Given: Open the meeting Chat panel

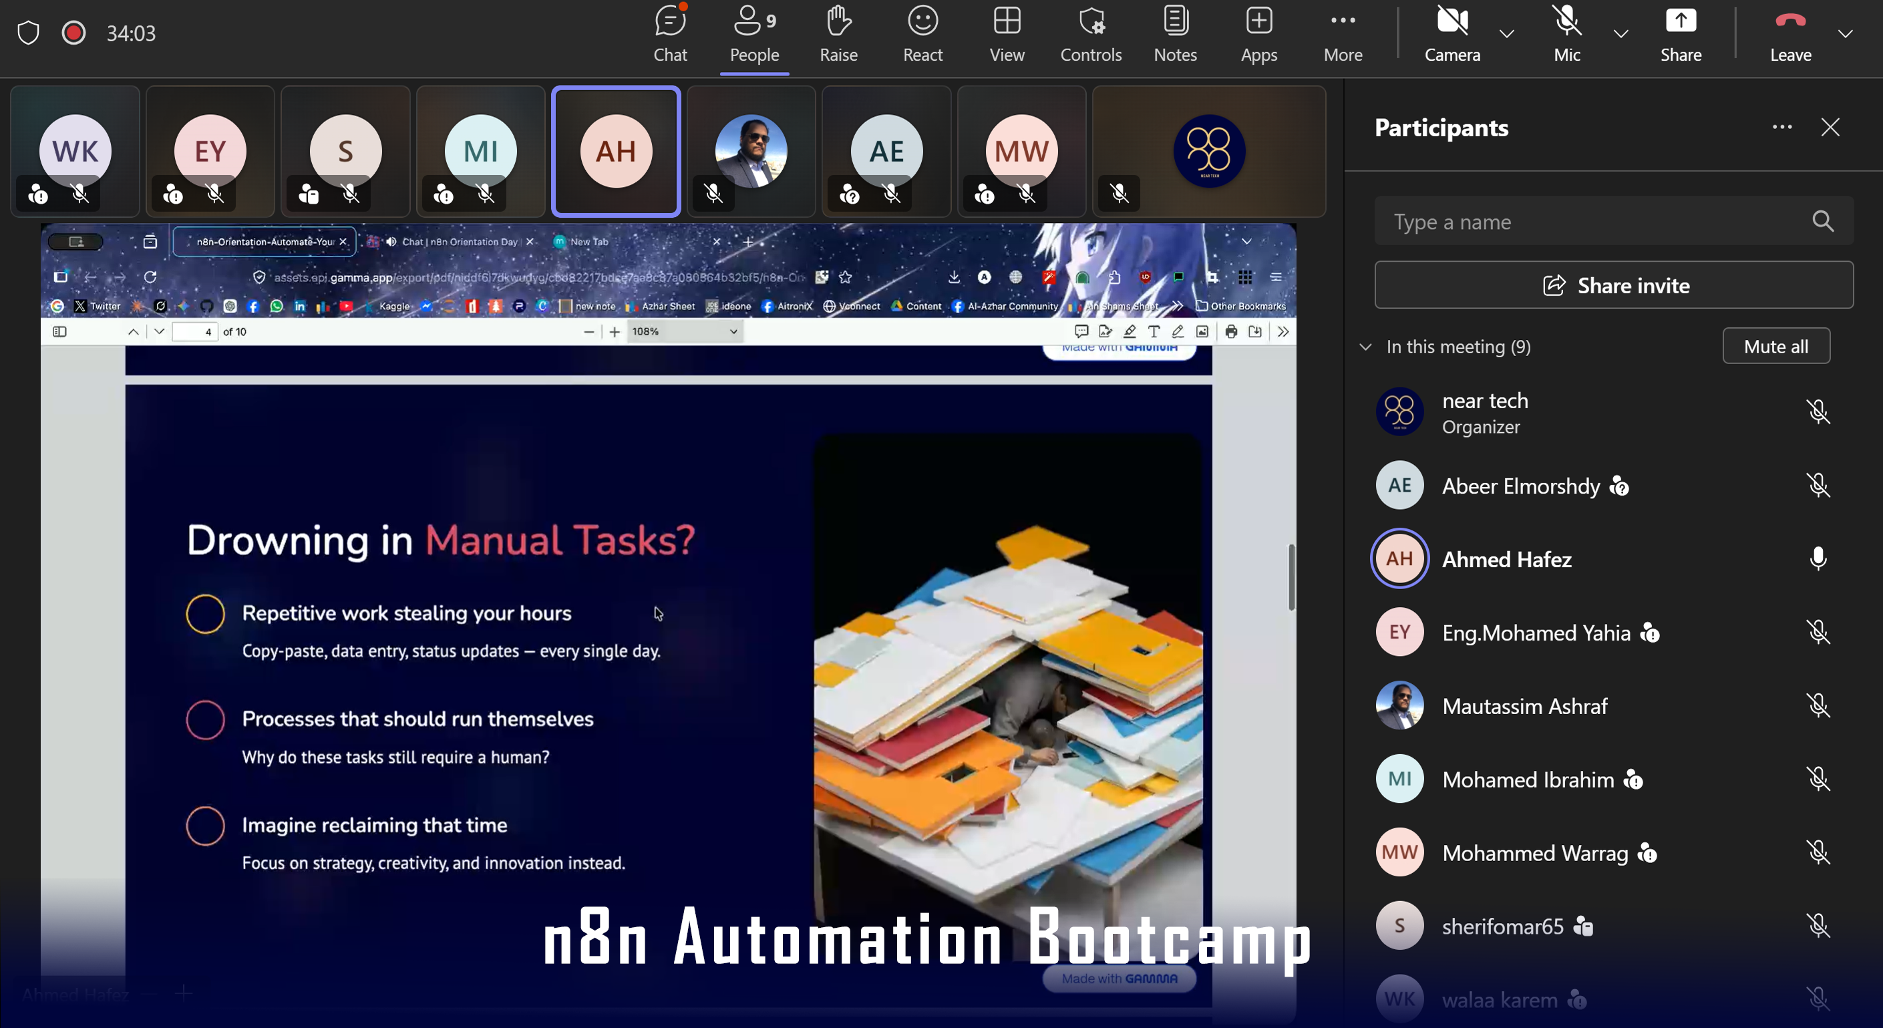Looking at the screenshot, I should click(x=669, y=34).
